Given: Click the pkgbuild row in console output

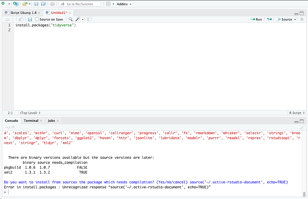Looking at the screenshot, I should (46, 167).
